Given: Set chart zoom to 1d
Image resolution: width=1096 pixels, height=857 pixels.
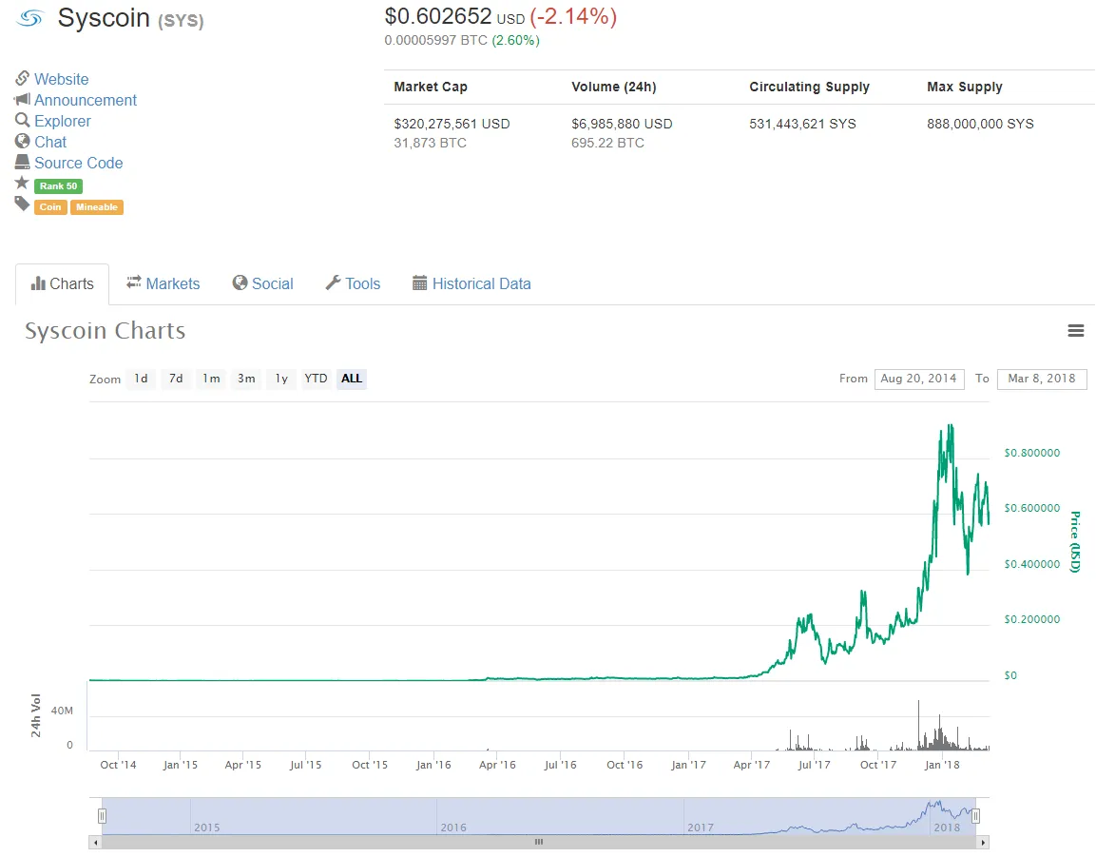Looking at the screenshot, I should tap(142, 379).
